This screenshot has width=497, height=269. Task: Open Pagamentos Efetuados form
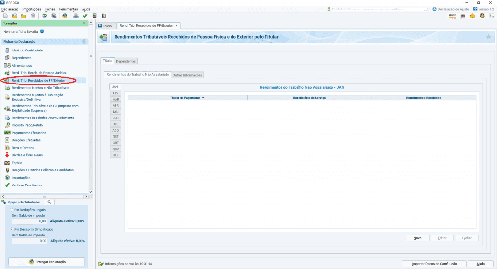[29, 133]
